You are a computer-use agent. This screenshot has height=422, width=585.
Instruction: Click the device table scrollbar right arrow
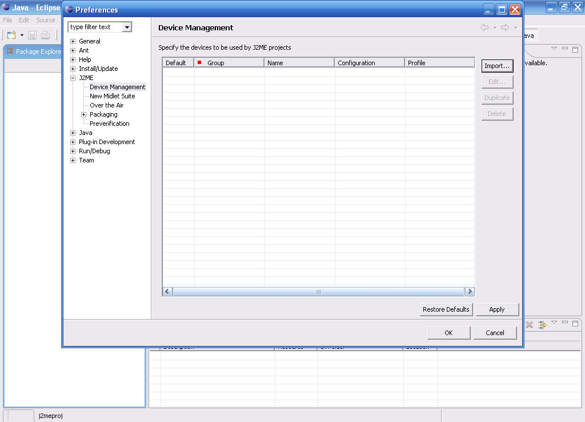[470, 291]
